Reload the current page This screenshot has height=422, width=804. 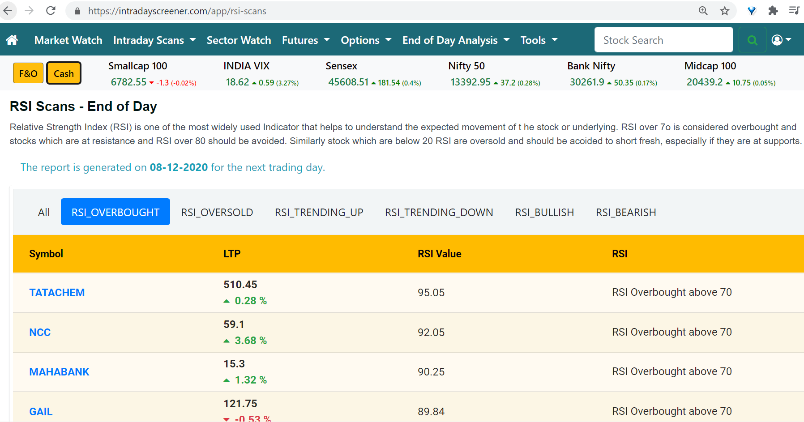(51, 11)
